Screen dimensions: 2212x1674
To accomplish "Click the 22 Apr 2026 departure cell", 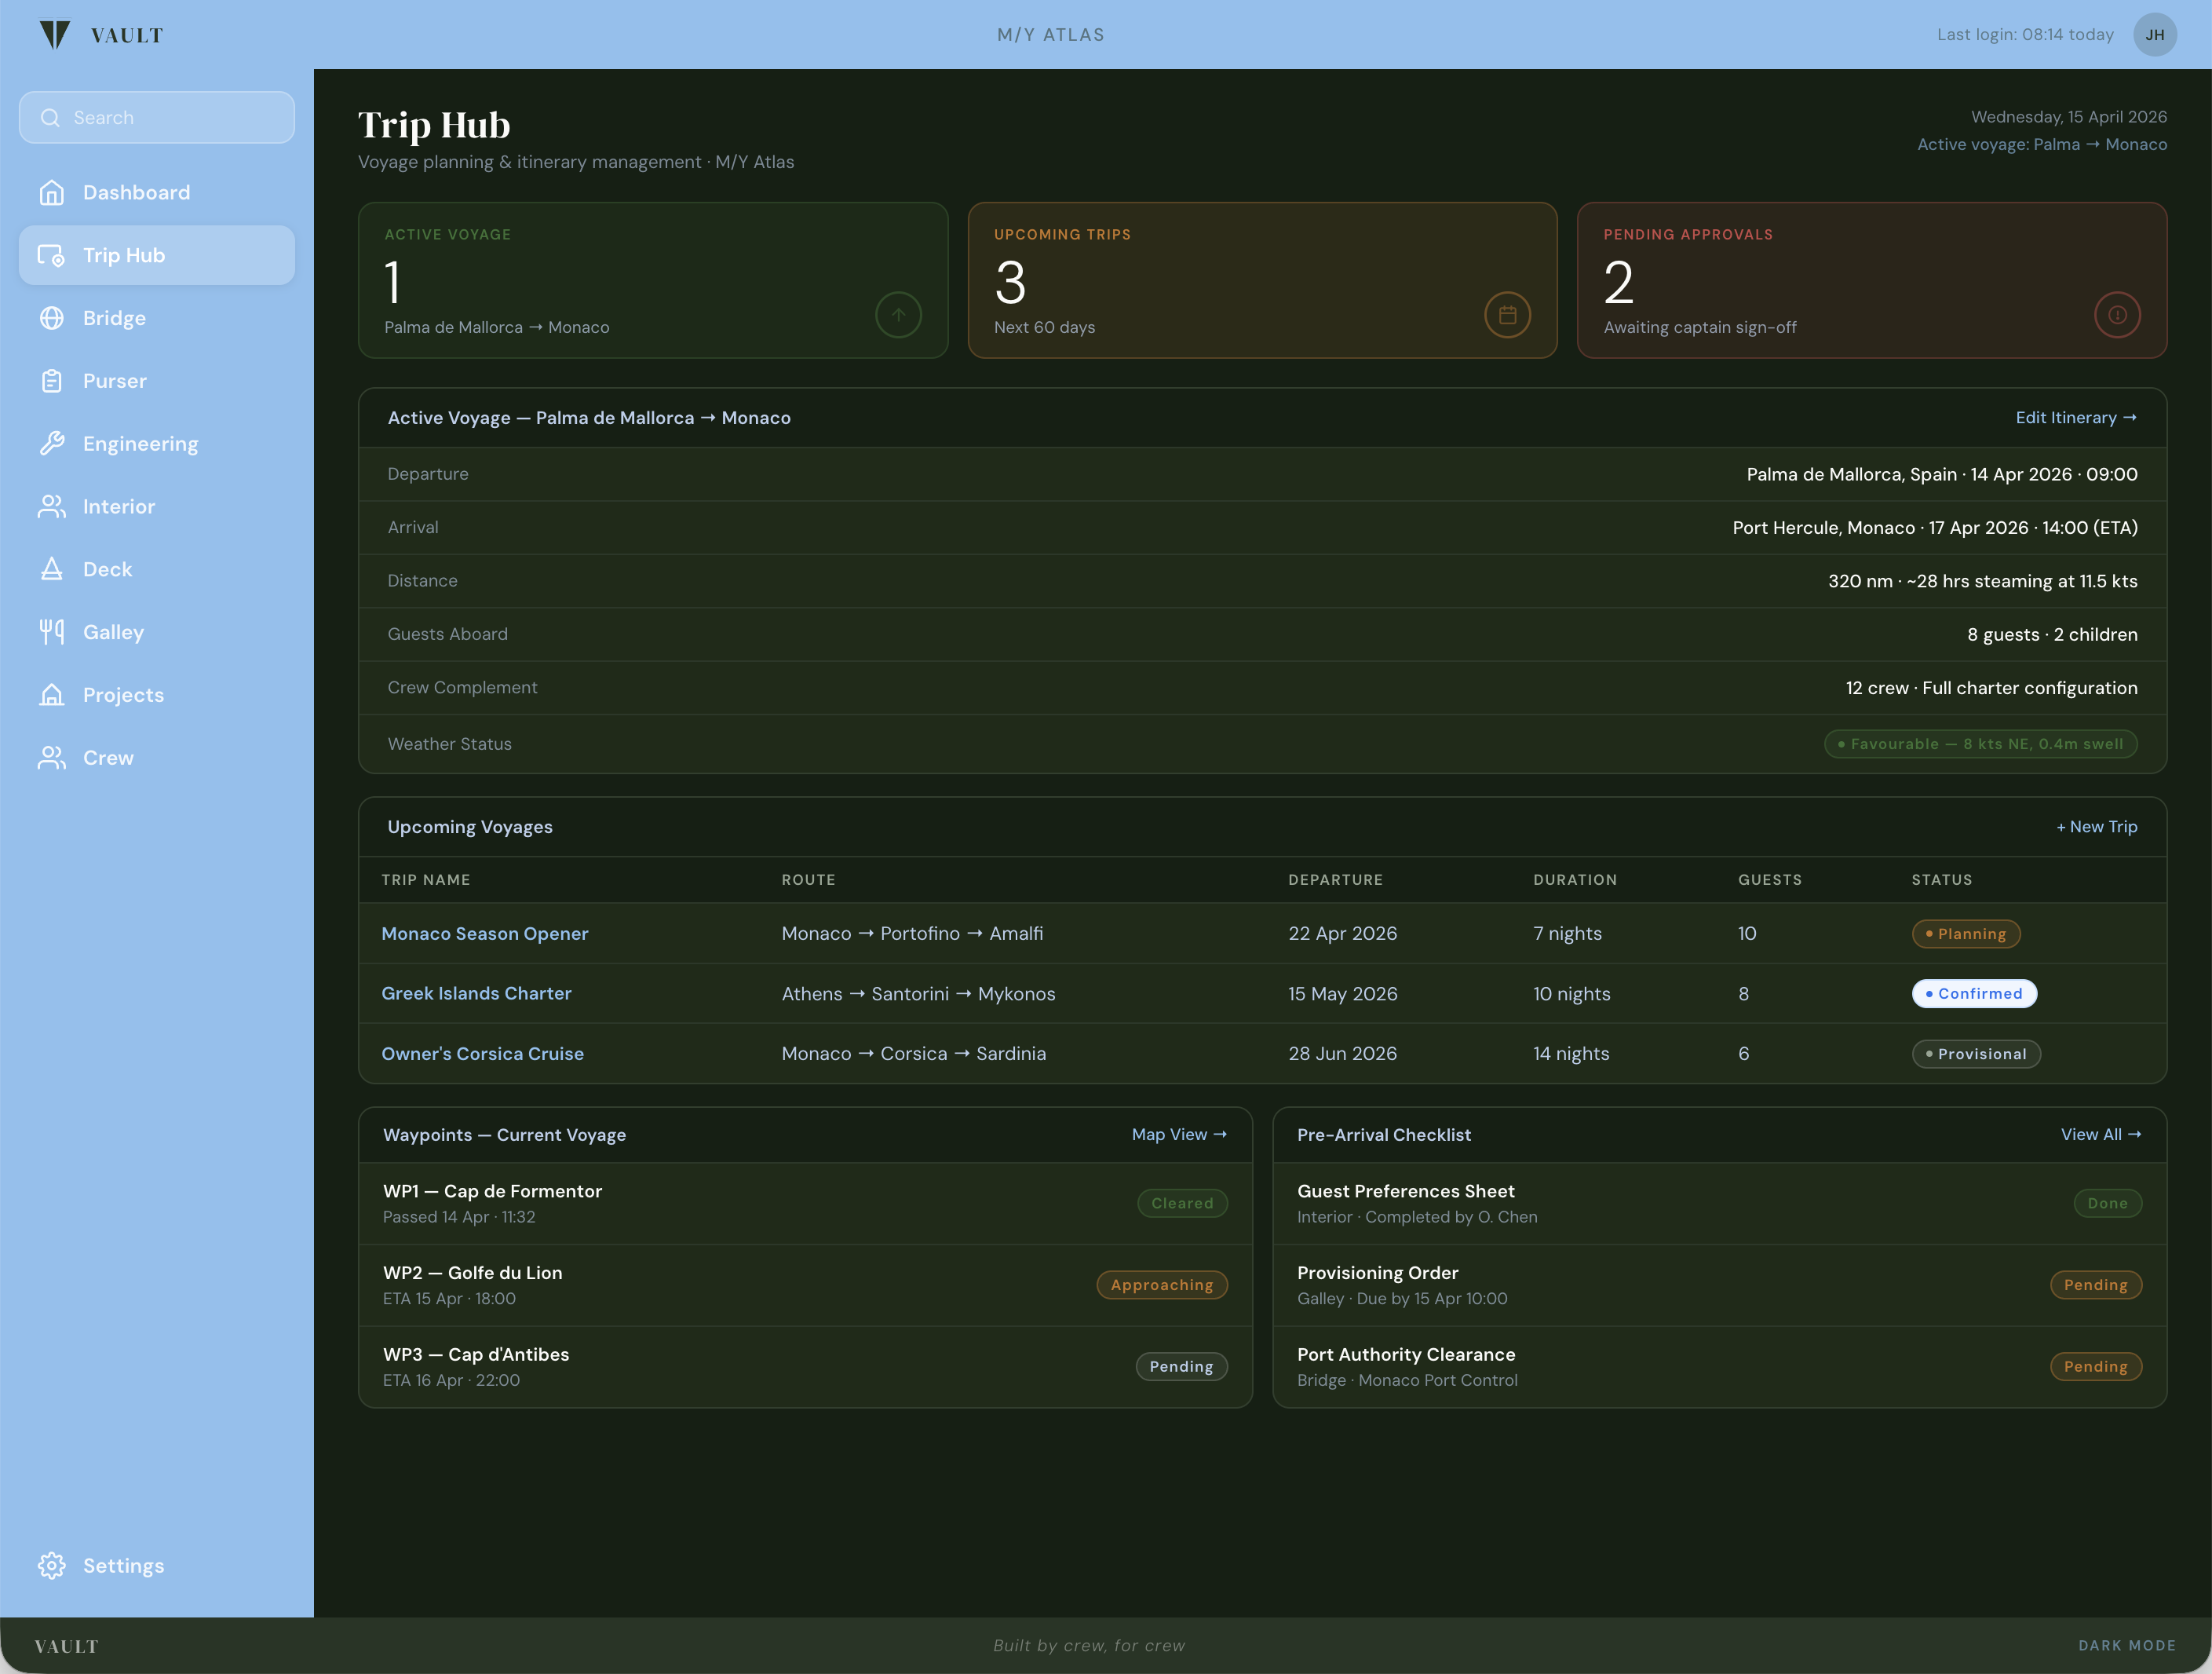I will point(1342,934).
